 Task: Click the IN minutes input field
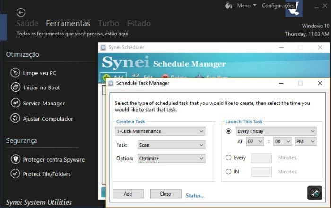(x=261, y=172)
